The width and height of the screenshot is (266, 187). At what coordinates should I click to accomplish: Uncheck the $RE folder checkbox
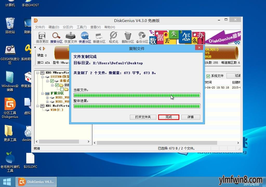click(57, 85)
